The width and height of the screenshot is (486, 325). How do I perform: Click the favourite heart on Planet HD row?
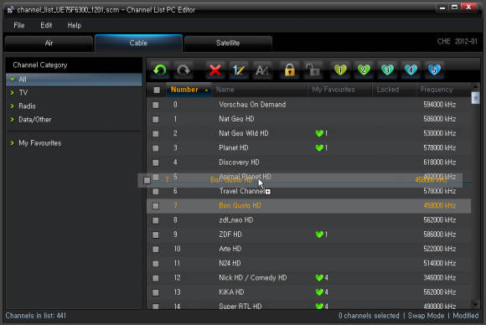(x=319, y=147)
